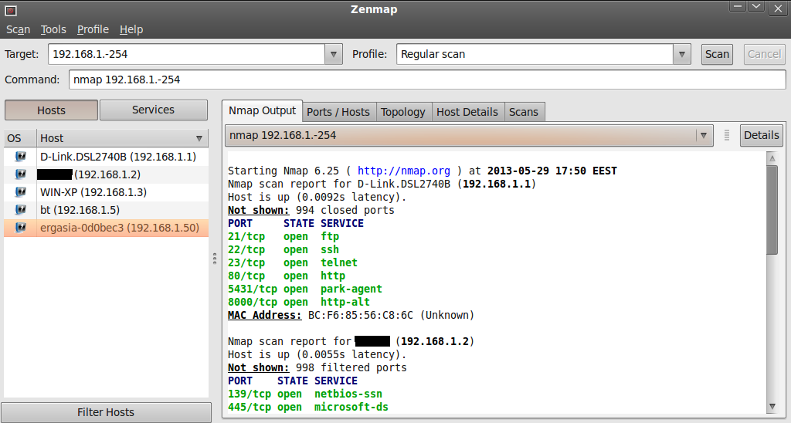Click the 22/tcp open ssh line
The height and width of the screenshot is (423, 791).
coord(283,249)
